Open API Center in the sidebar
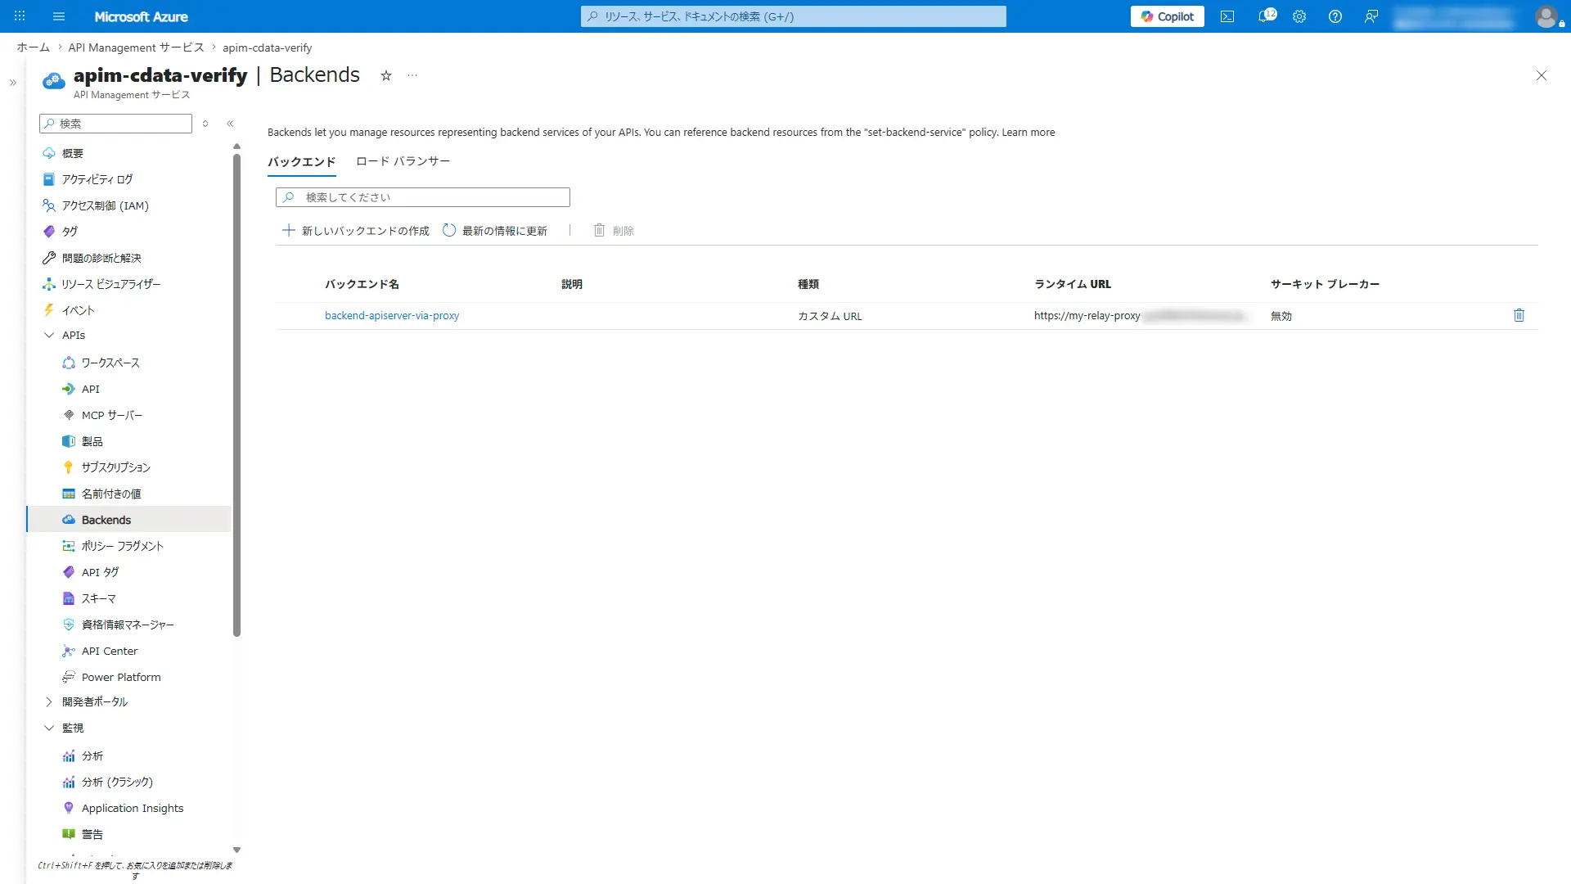Viewport: 1571px width, 884px height. tap(110, 651)
